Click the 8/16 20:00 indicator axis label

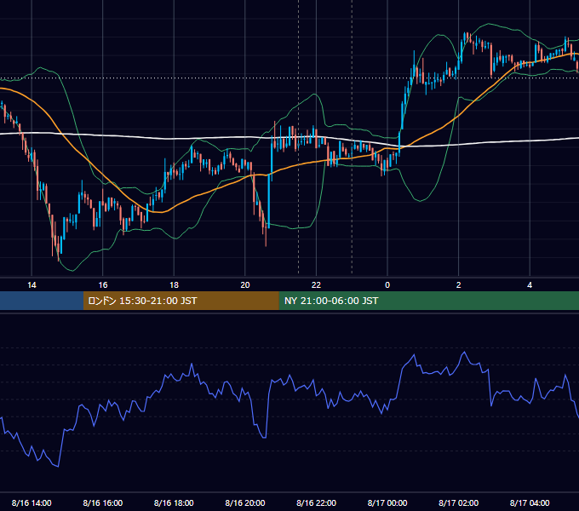pyautogui.click(x=245, y=502)
